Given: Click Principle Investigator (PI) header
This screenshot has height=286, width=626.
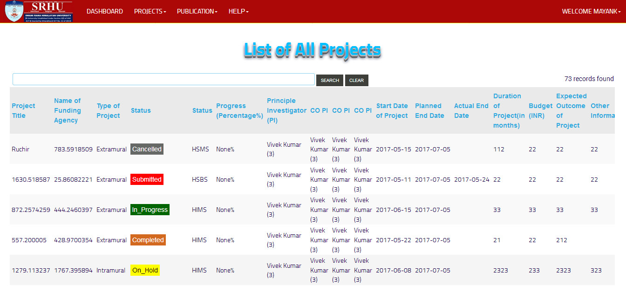Looking at the screenshot, I should point(286,110).
